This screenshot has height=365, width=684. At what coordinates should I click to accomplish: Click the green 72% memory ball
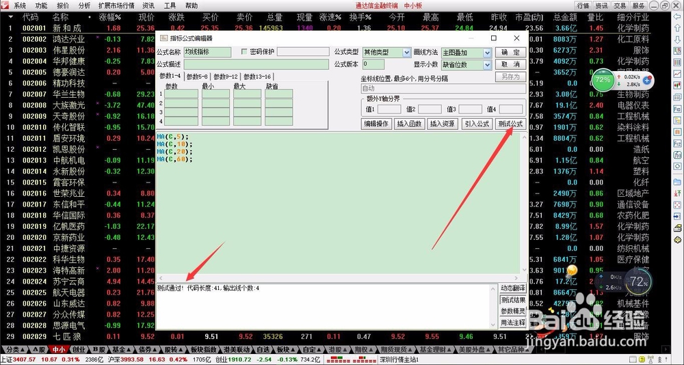click(x=603, y=80)
